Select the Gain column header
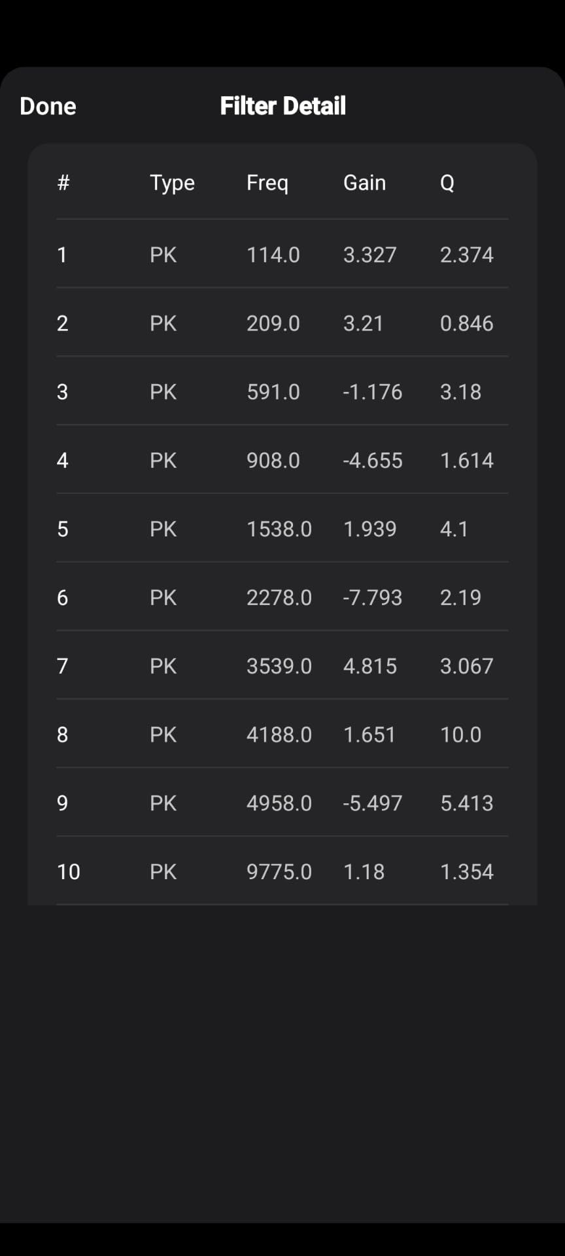Image resolution: width=565 pixels, height=1256 pixels. [x=364, y=183]
